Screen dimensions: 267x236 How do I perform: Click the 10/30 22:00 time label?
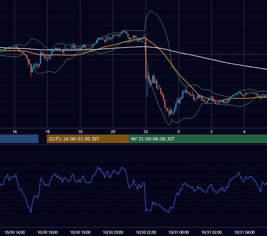tap(146, 232)
